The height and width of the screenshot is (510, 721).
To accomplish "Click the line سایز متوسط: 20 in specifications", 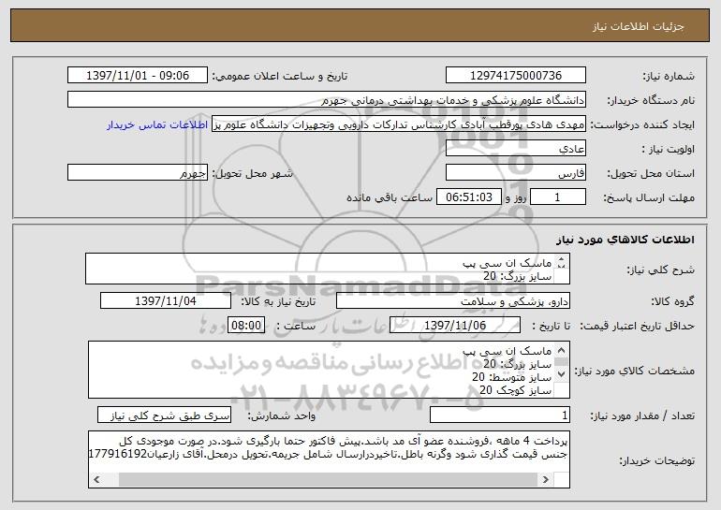I will tap(511, 377).
